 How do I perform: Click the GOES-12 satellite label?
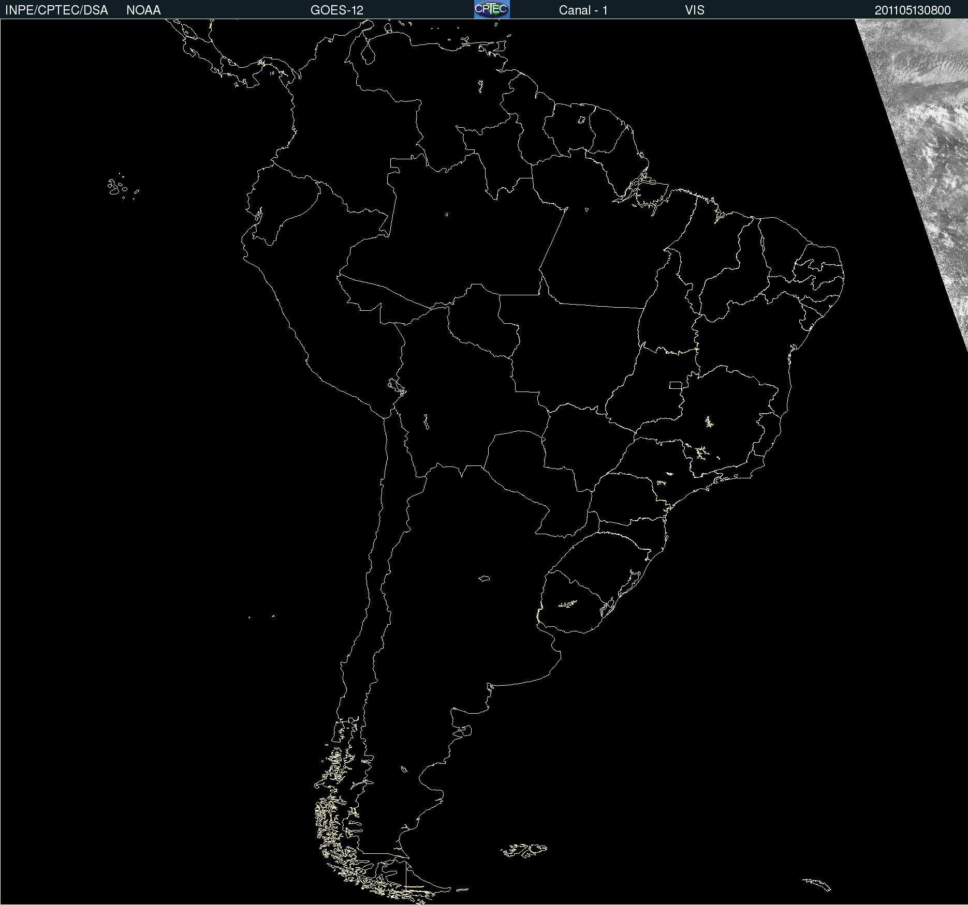(337, 10)
